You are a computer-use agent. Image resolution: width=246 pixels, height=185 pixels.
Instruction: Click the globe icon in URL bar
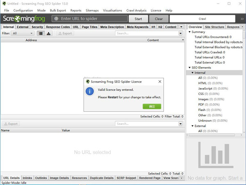tap(56, 19)
